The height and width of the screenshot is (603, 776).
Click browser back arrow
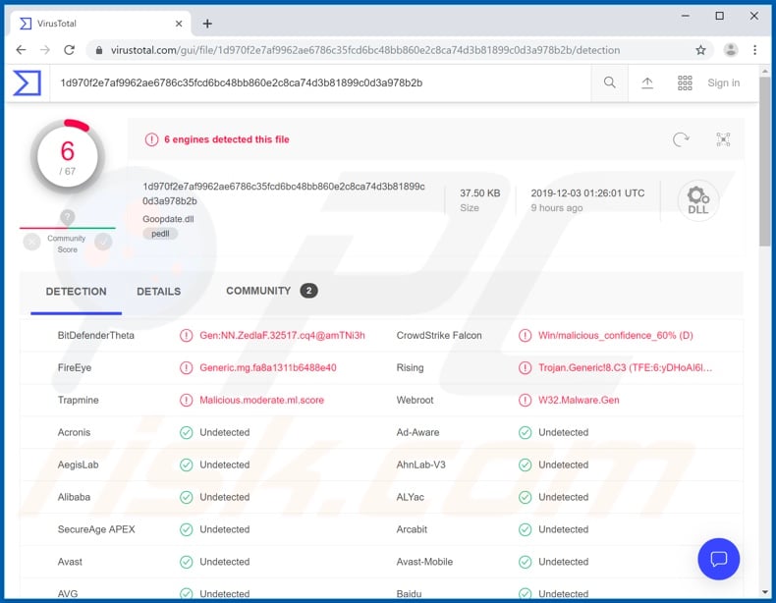pyautogui.click(x=21, y=50)
